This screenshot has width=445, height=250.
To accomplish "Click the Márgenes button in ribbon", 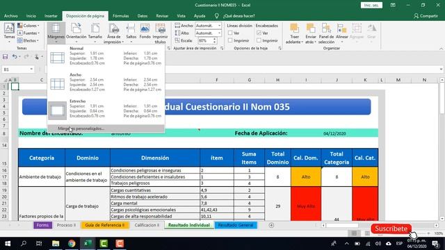I will pyautogui.click(x=56, y=33).
